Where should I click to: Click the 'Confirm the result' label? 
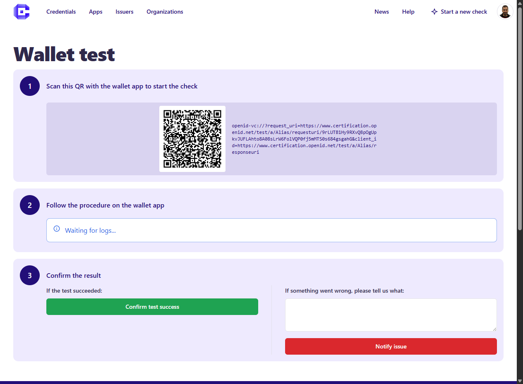pos(74,276)
